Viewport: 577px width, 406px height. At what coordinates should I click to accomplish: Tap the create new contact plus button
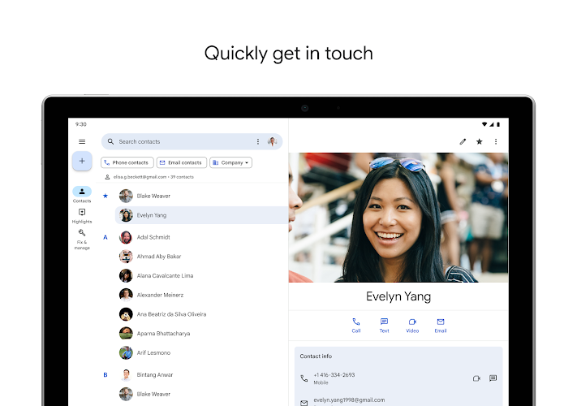click(x=82, y=161)
